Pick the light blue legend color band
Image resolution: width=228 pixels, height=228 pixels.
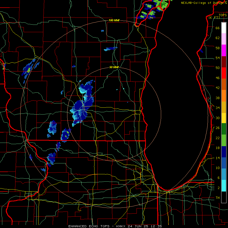click(224, 174)
